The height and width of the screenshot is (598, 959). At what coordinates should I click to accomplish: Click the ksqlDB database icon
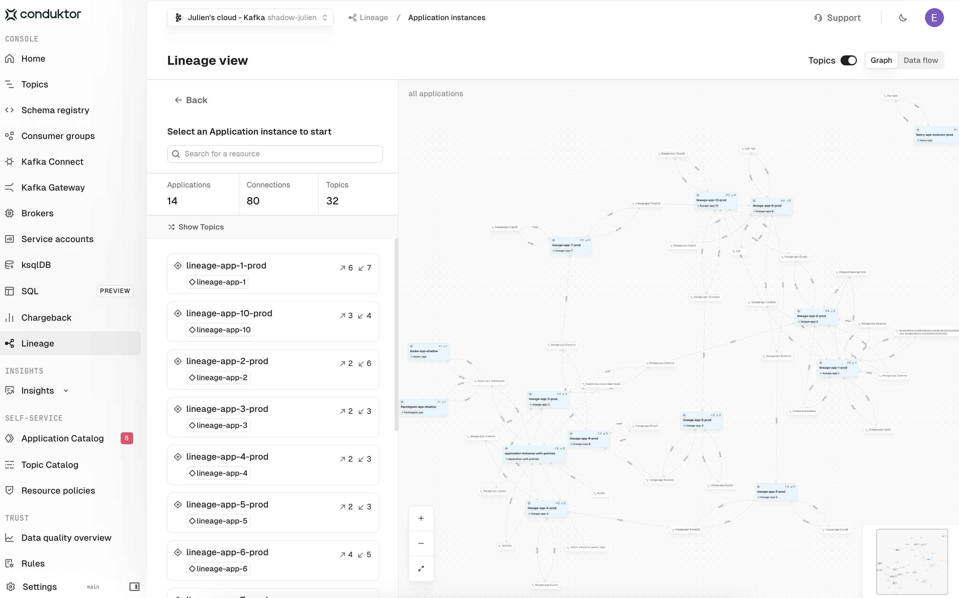click(9, 265)
